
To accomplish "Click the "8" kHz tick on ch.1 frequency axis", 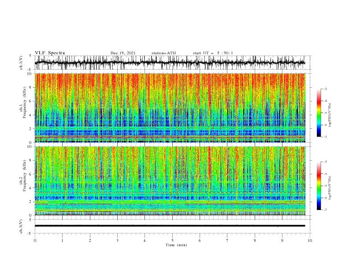I will click(x=31, y=87).
